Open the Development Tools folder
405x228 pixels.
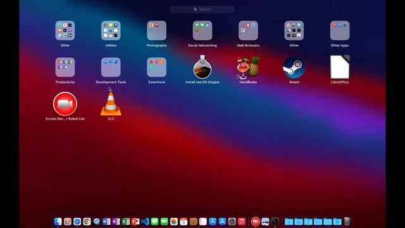(111, 68)
